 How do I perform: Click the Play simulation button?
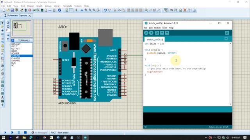point(5,132)
